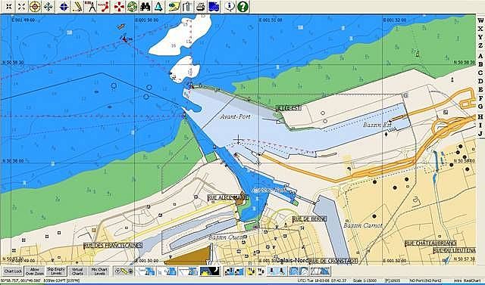Image resolution: width=485 pixels, height=285 pixels.
Task: Click the Virtual Charts button
Action: [77, 271]
